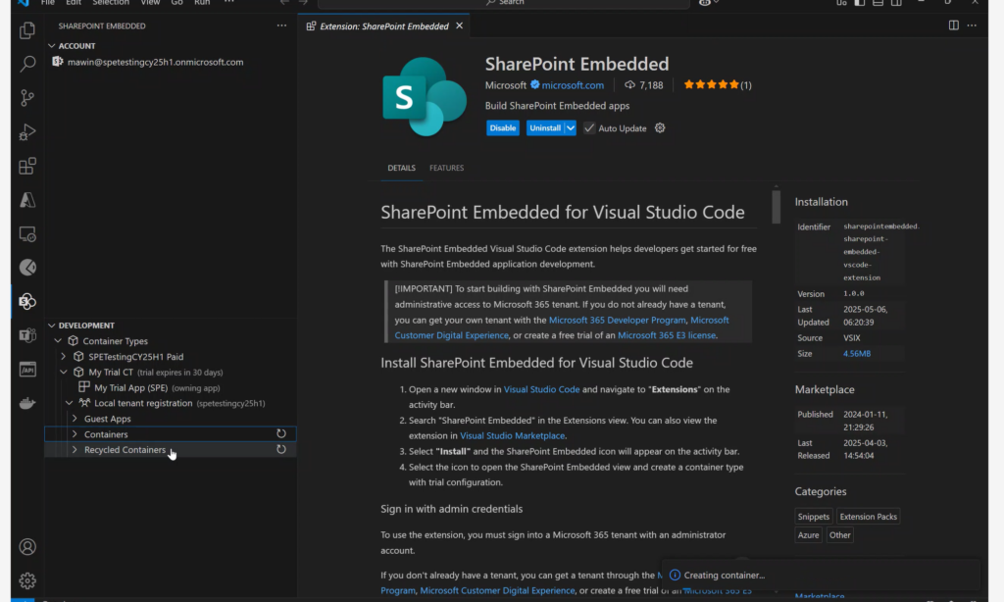This screenshot has width=1004, height=602.
Task: Expand the SPETestingCY25H1 Paid node
Action: pyautogui.click(x=64, y=356)
